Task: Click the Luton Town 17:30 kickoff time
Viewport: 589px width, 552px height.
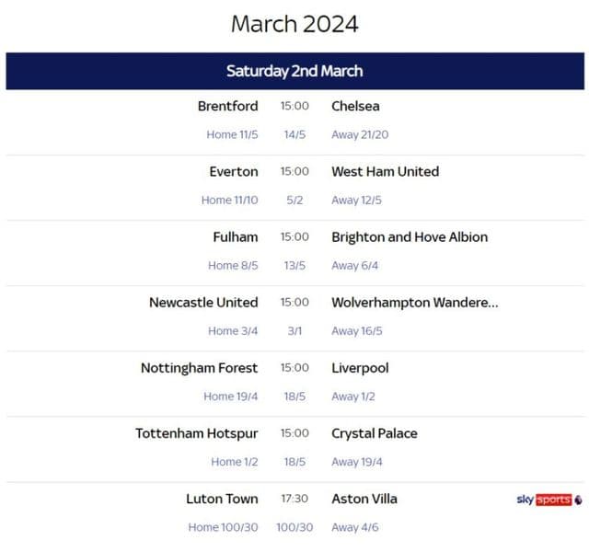Action: pos(294,499)
